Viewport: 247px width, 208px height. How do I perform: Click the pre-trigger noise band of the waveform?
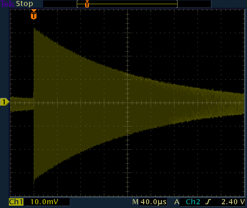point(22,104)
